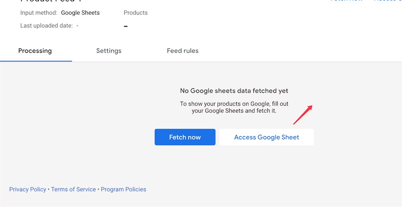This screenshot has height=207, width=402.
Task: Select the 'Google Sheets' input method value
Action: (x=80, y=13)
